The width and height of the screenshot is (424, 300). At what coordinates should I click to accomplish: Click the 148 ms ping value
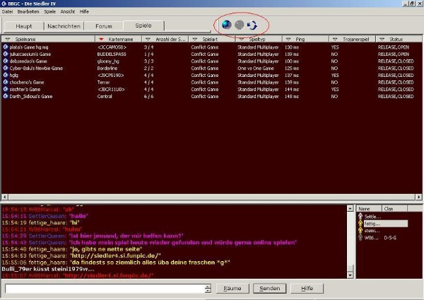291,96
